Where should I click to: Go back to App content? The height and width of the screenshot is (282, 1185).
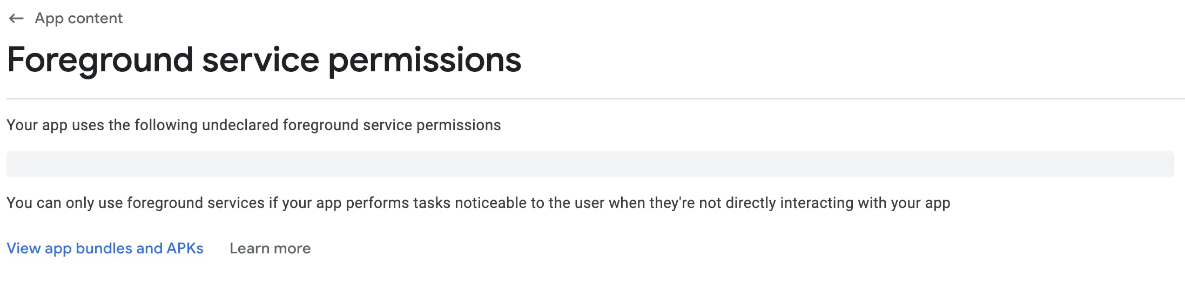(78, 18)
